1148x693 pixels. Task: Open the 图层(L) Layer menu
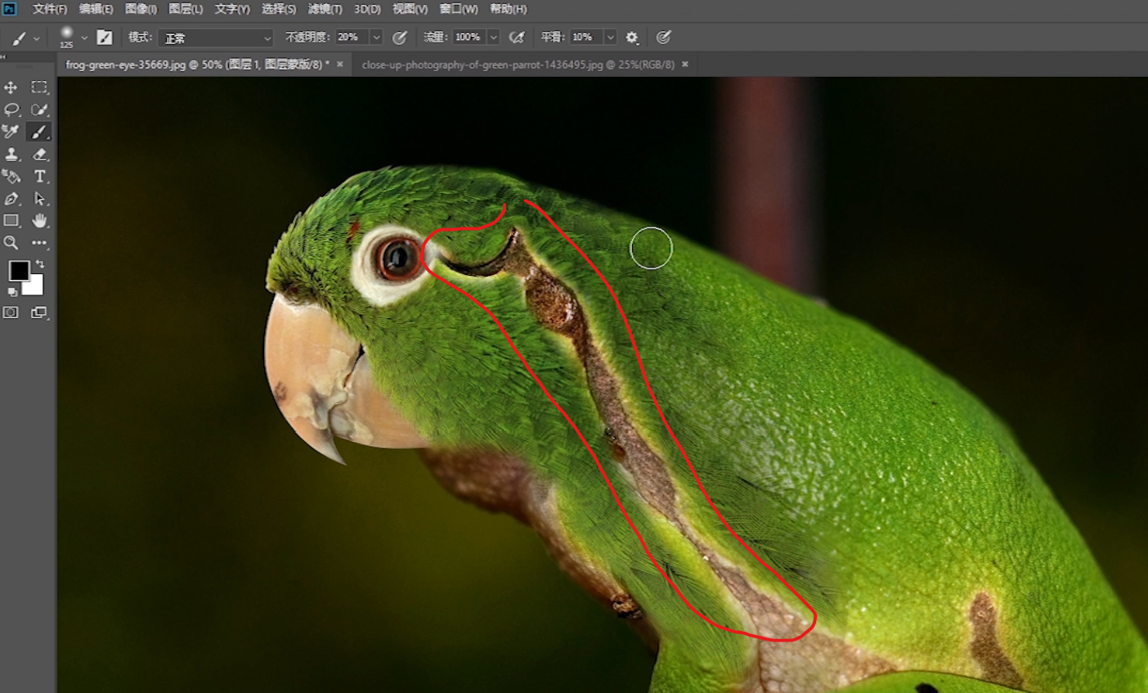pyautogui.click(x=186, y=9)
